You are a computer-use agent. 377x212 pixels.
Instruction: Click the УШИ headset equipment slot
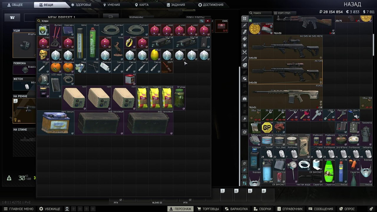(24, 45)
